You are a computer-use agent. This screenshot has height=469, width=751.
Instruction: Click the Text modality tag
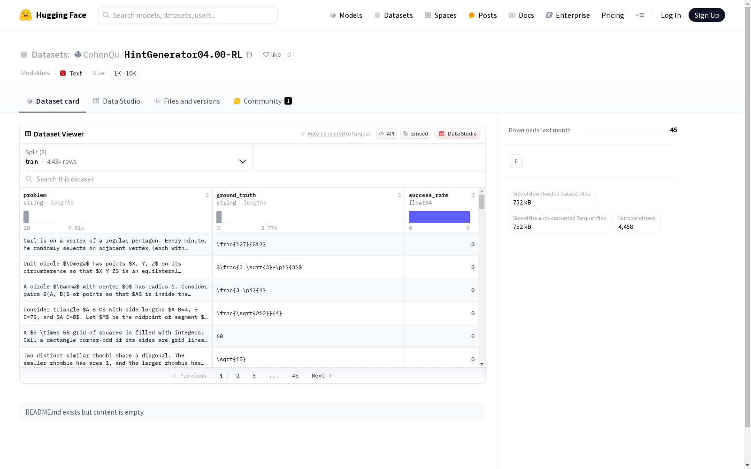pyautogui.click(x=71, y=73)
